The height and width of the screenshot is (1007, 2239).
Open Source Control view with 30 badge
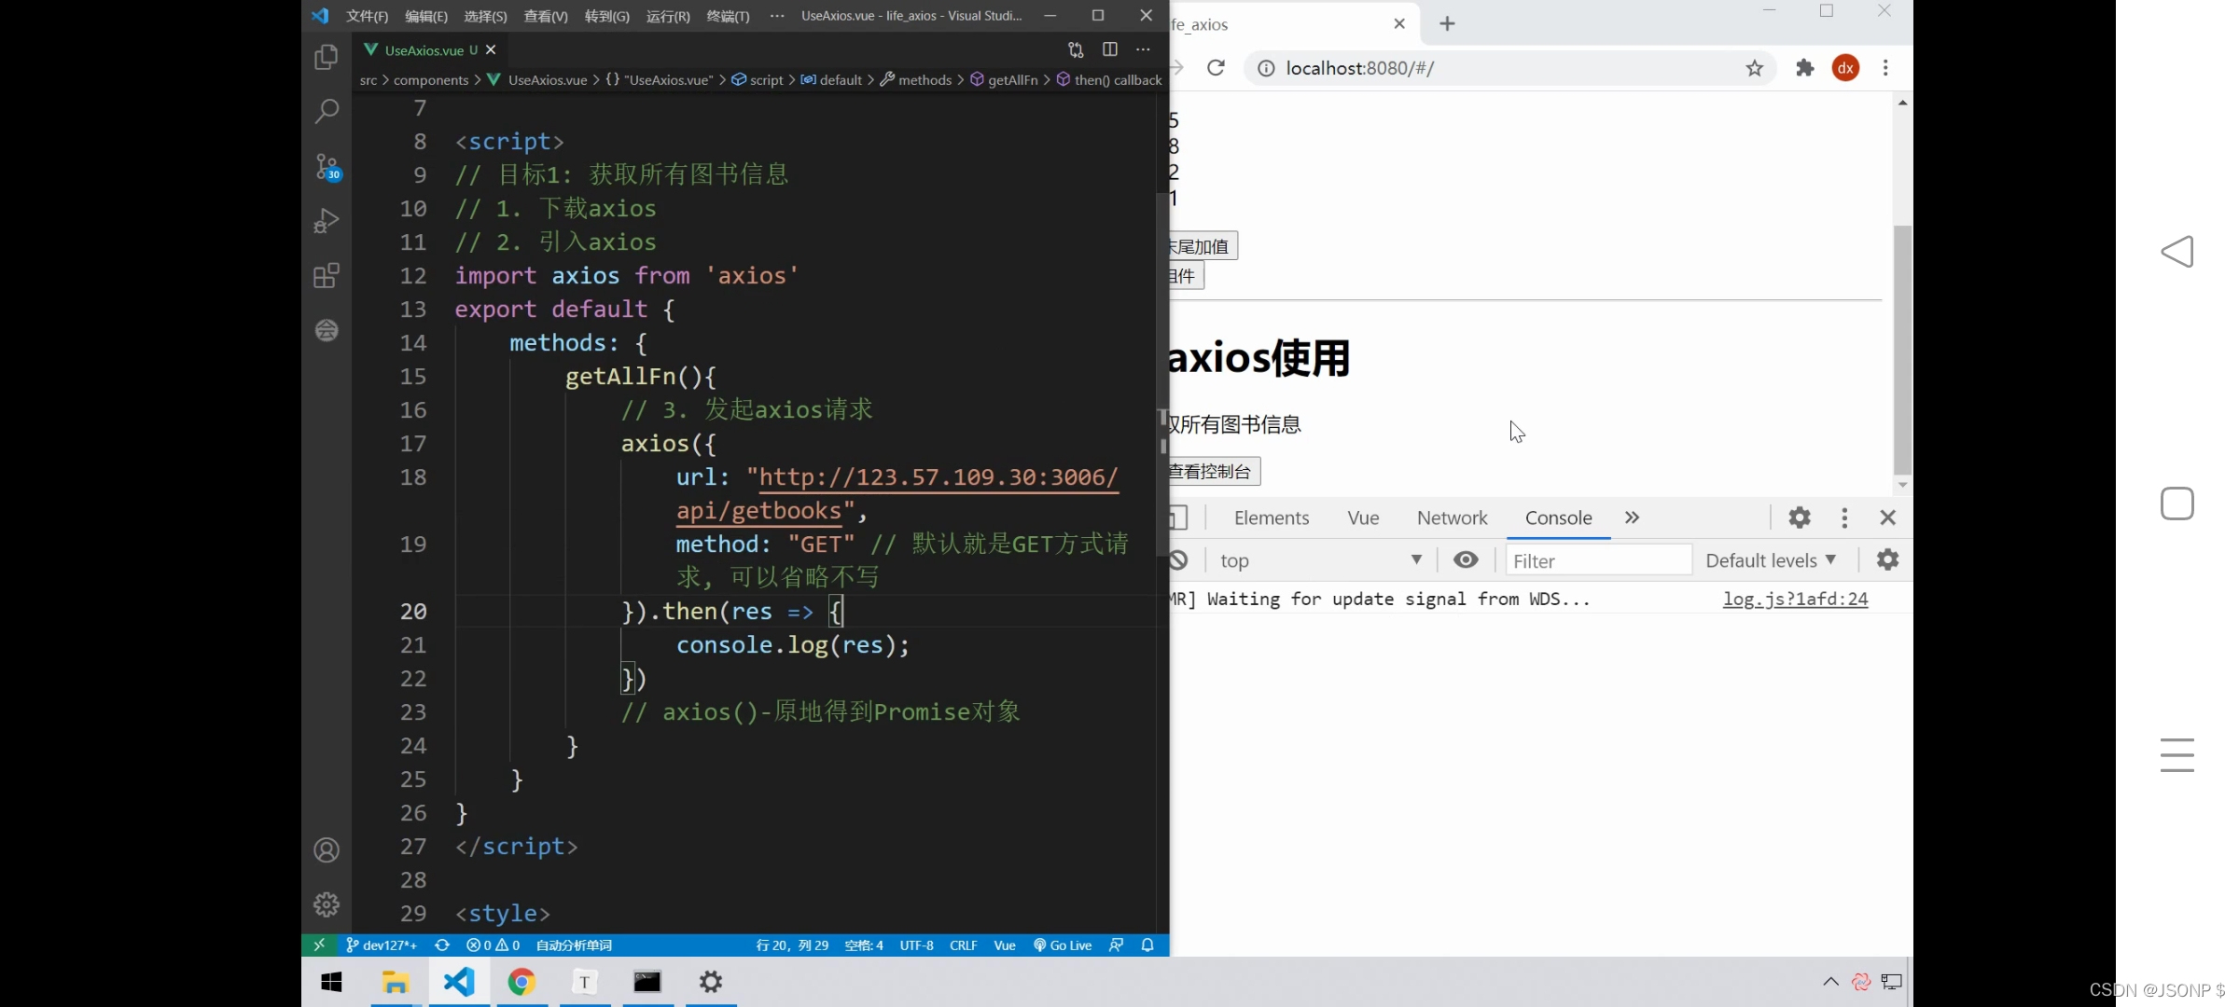(327, 167)
